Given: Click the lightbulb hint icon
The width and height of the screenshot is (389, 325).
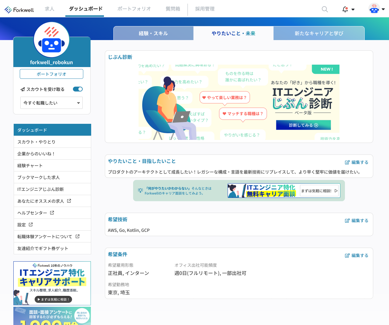Looking at the screenshot, I should coord(140,190).
